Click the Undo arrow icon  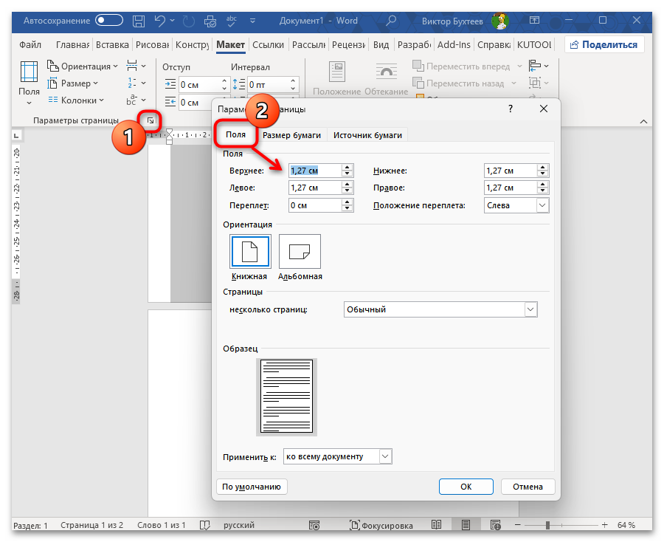(x=159, y=21)
